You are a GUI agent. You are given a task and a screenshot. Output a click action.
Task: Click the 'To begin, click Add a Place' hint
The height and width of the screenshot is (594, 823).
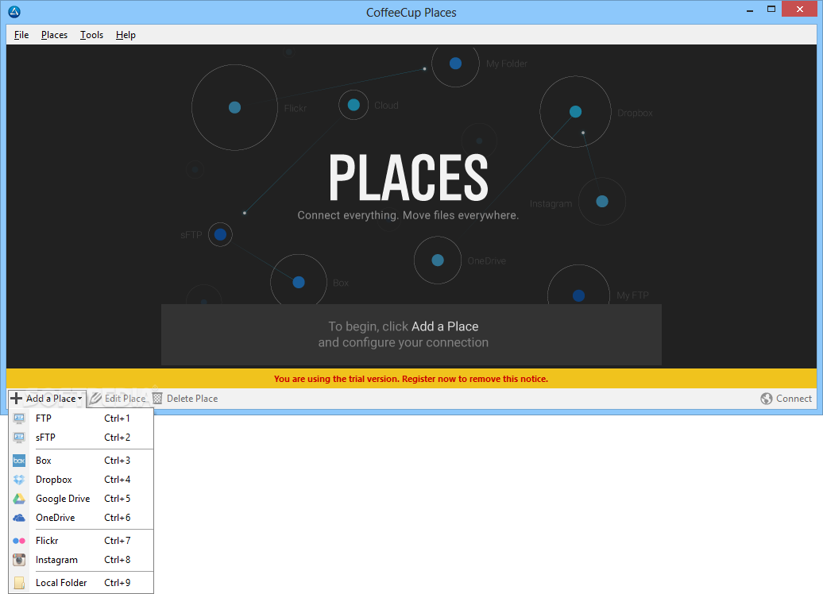[403, 326]
